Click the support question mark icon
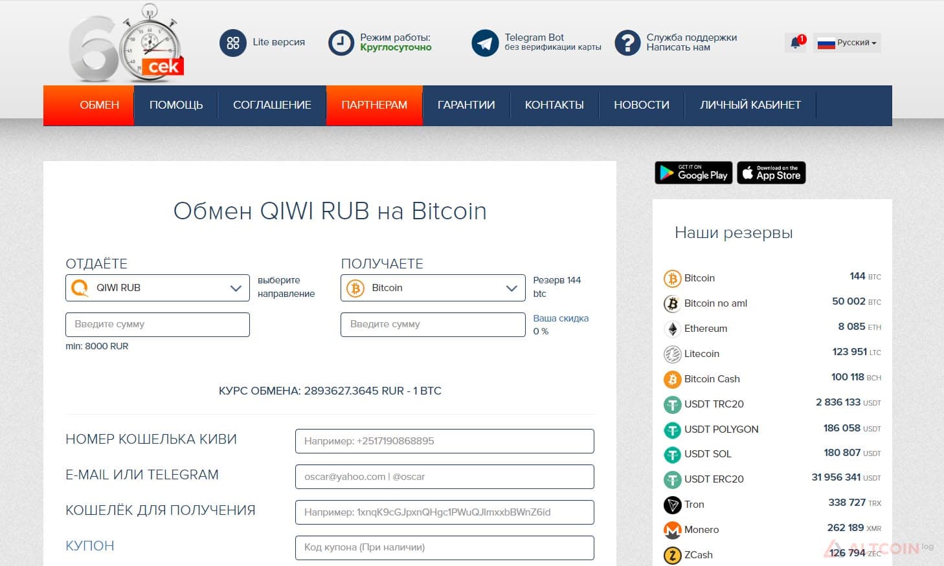 click(627, 43)
